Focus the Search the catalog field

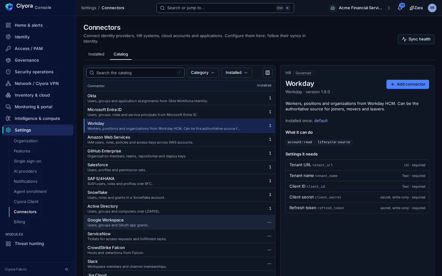click(135, 72)
